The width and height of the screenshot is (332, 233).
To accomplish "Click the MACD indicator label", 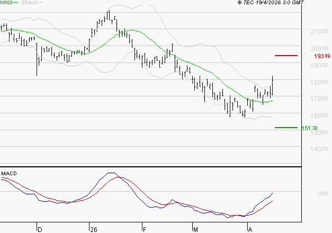I will pos(9,174).
